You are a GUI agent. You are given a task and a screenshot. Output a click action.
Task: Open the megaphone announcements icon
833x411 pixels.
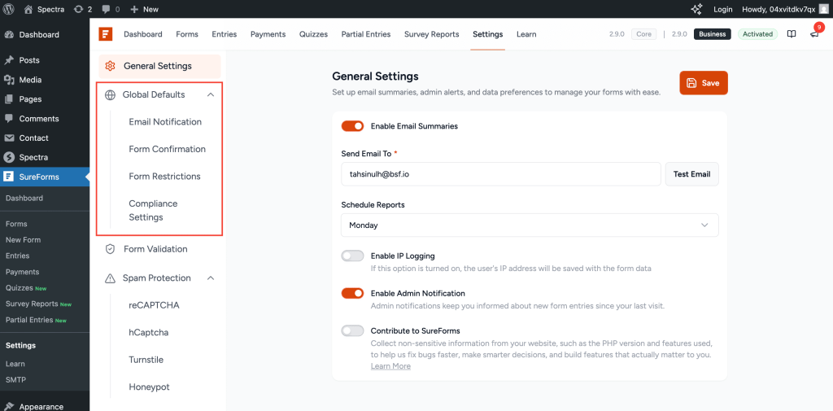(x=813, y=34)
